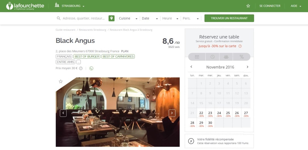Show the next restaurant photo
Screen dimensions: 308x150
click(172, 113)
